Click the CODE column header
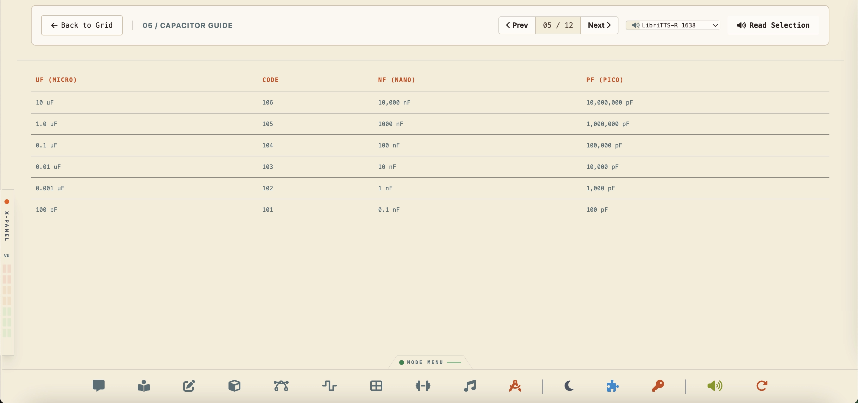The image size is (858, 403). click(x=271, y=80)
